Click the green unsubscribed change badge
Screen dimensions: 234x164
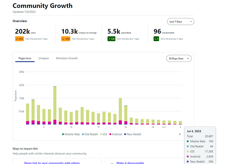(156, 39)
